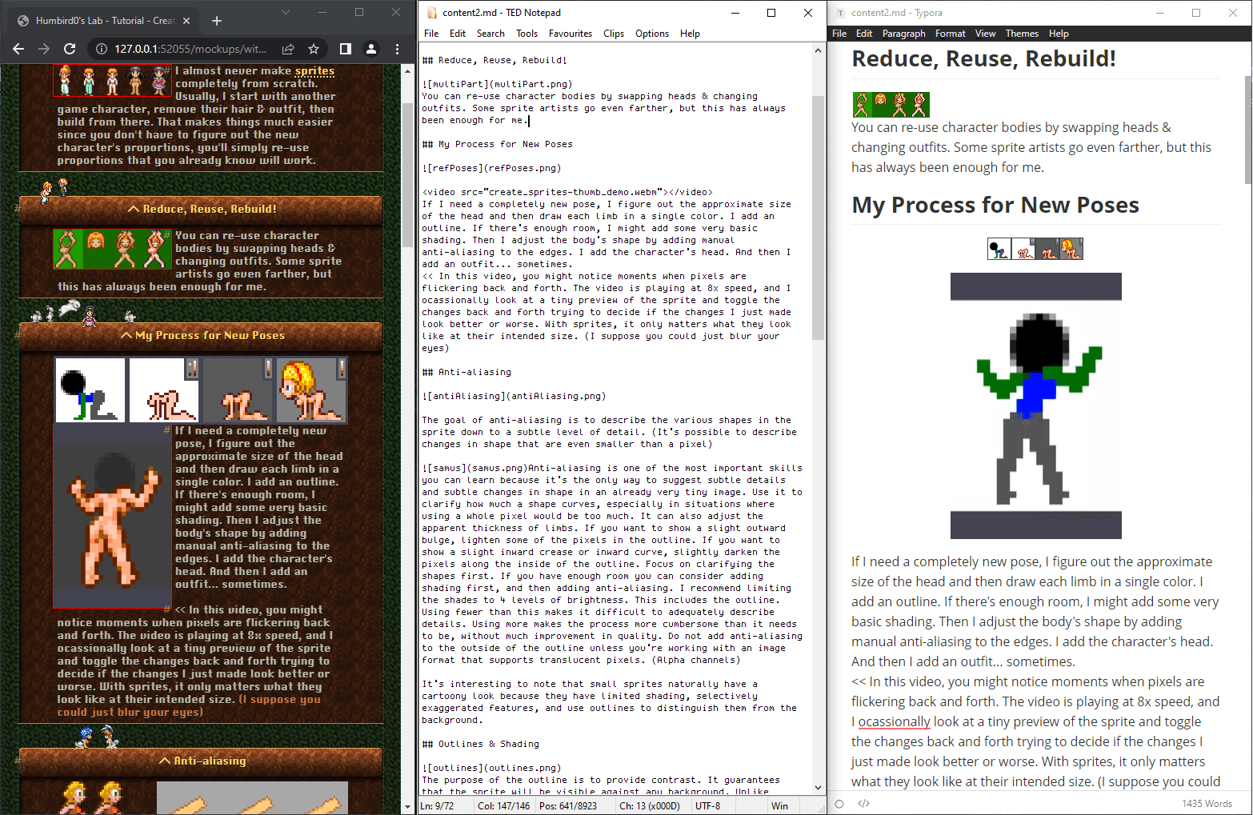The image size is (1253, 815).
Task: Click the 1435 Words counter
Action: pos(1207,803)
